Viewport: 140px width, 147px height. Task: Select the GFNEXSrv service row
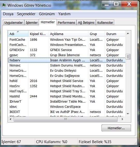67,50
